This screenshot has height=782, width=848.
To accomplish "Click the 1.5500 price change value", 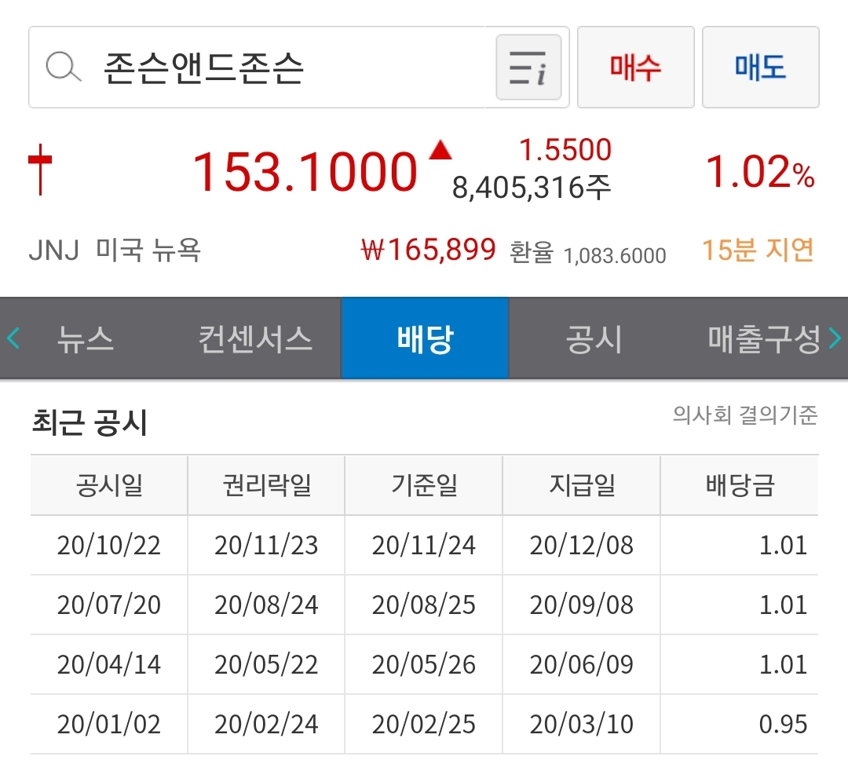I will coord(565,150).
